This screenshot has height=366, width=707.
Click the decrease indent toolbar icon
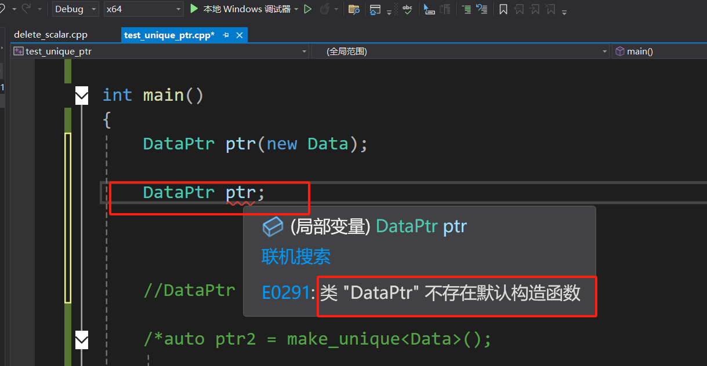coord(445,9)
